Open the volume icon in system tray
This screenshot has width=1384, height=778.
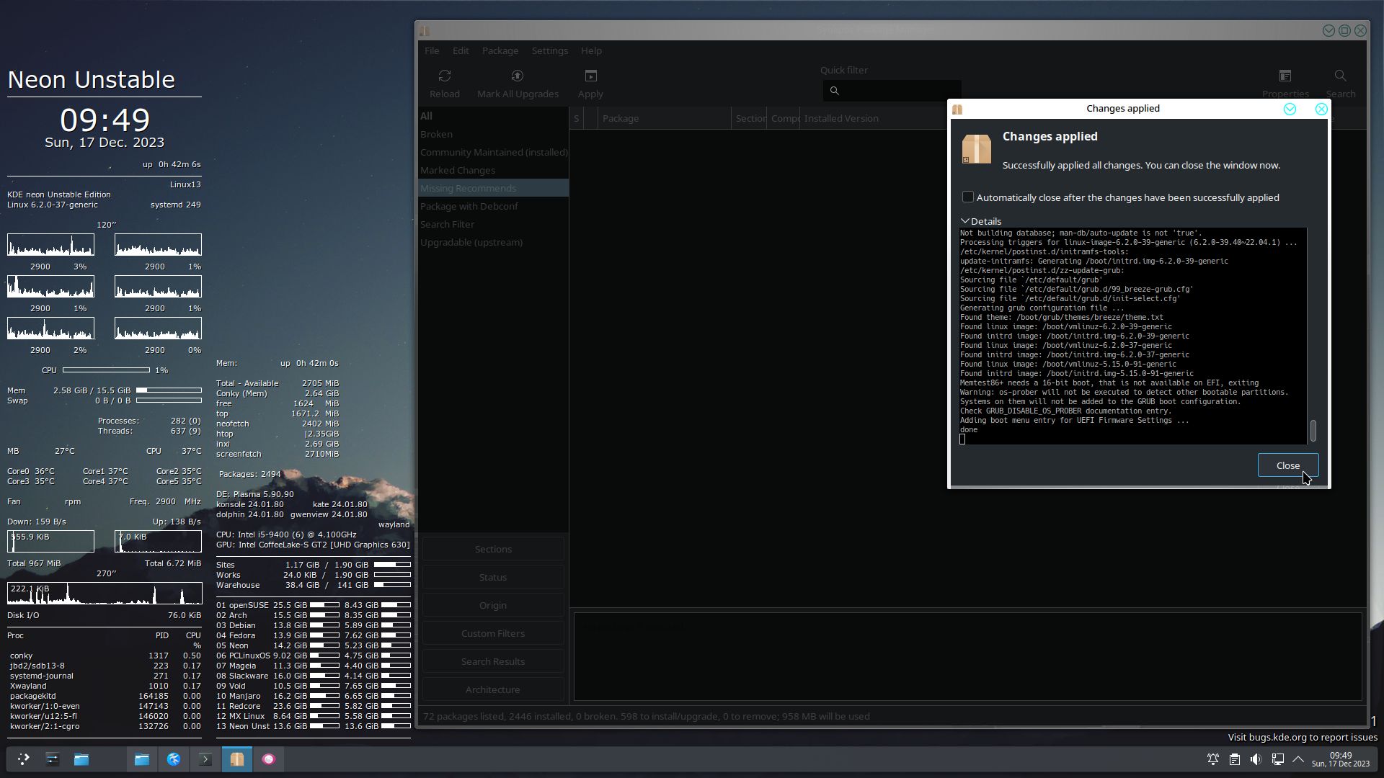1256,759
